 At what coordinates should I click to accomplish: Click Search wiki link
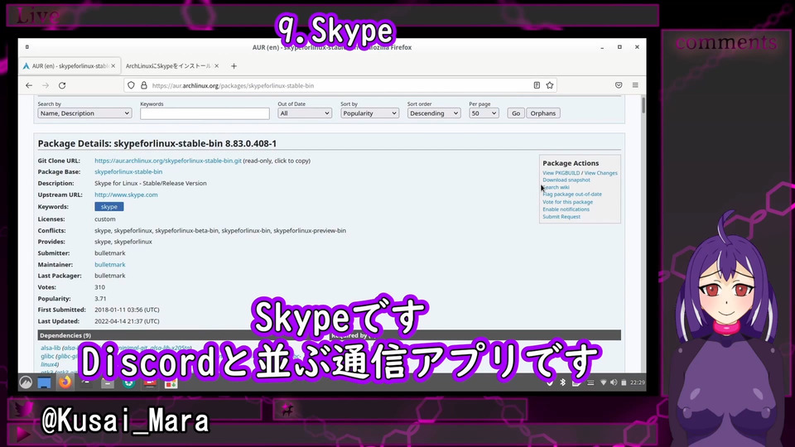click(x=556, y=188)
